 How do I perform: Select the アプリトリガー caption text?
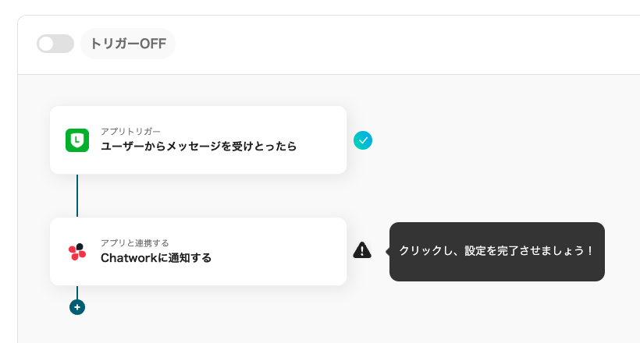point(130,131)
